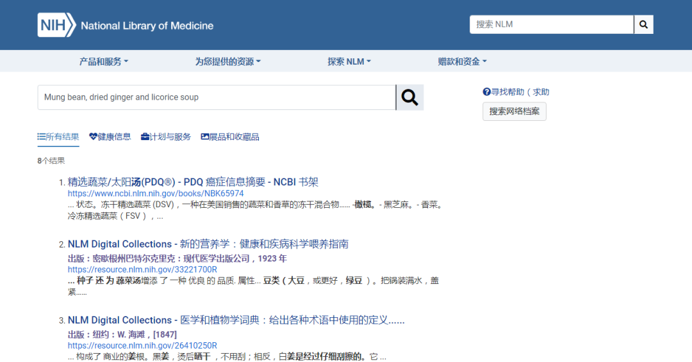Expand the 产品和服务 dropdown menu
The height and width of the screenshot is (362, 692).
pos(104,61)
